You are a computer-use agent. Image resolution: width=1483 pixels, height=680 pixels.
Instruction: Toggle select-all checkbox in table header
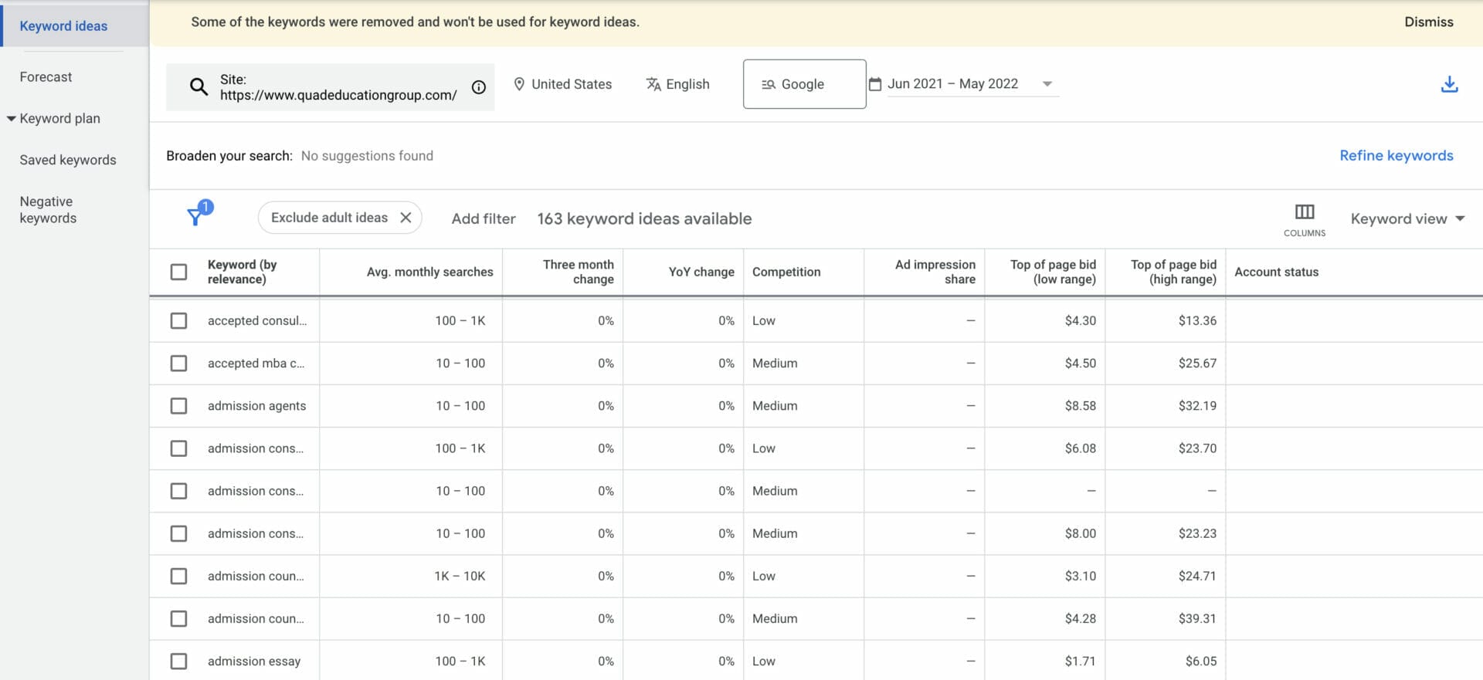click(x=178, y=272)
